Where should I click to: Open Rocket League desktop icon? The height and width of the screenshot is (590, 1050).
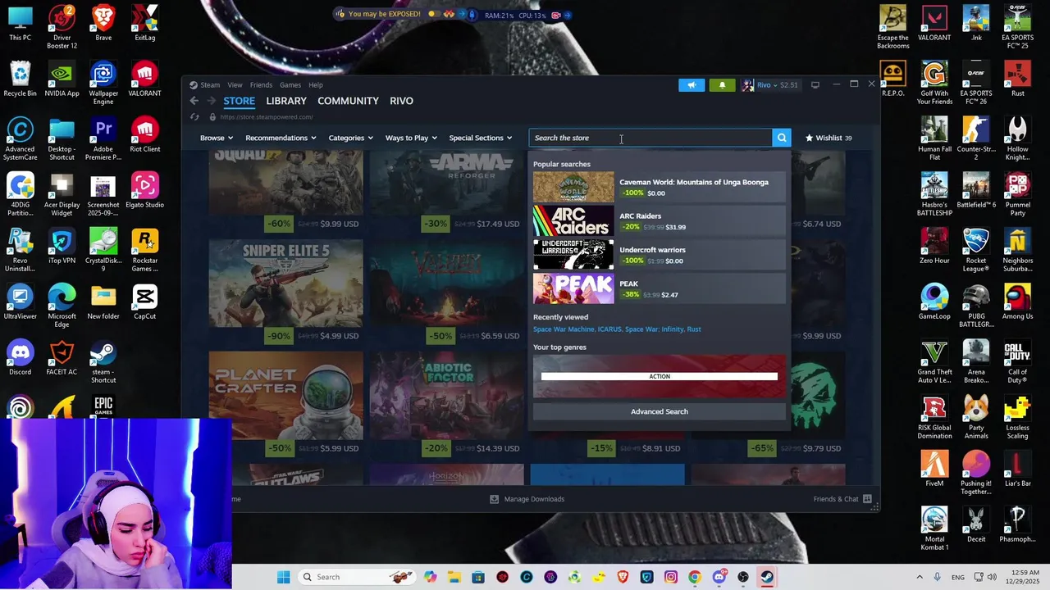click(976, 251)
